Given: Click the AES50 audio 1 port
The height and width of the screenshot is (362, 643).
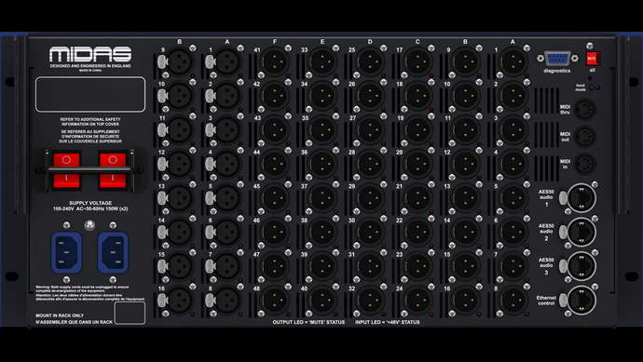Looking at the screenshot, I should 581,198.
